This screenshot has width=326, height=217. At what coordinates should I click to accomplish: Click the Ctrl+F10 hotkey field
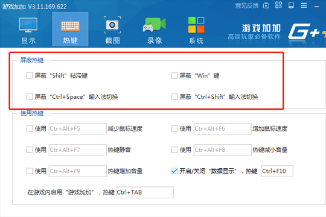[277, 171]
